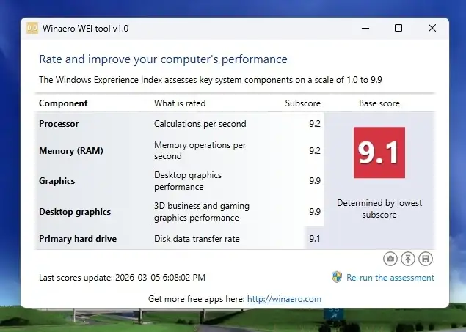Save results with the floppy disk icon
Screen dimensions: 466x332
pos(426,259)
